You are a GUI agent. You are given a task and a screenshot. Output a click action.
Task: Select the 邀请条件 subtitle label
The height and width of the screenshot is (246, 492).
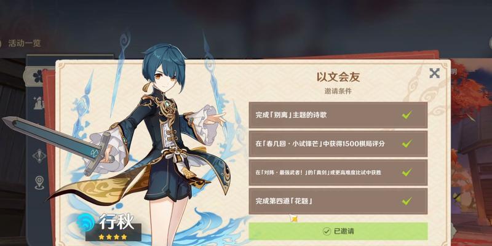click(338, 91)
